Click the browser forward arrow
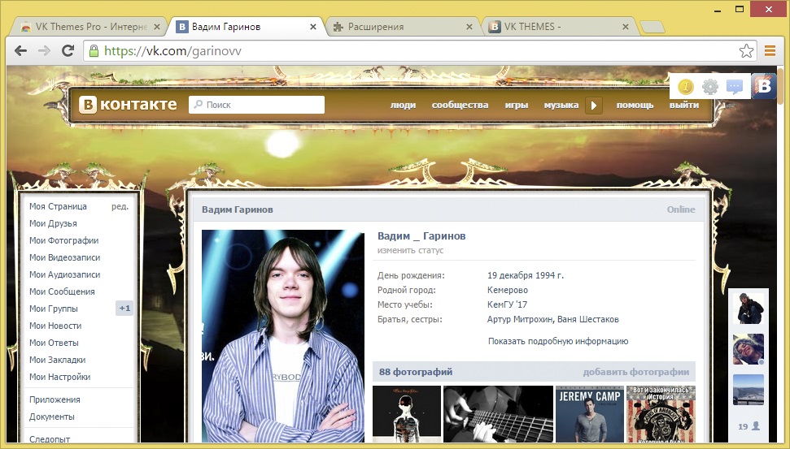This screenshot has height=449, width=790. click(x=44, y=51)
